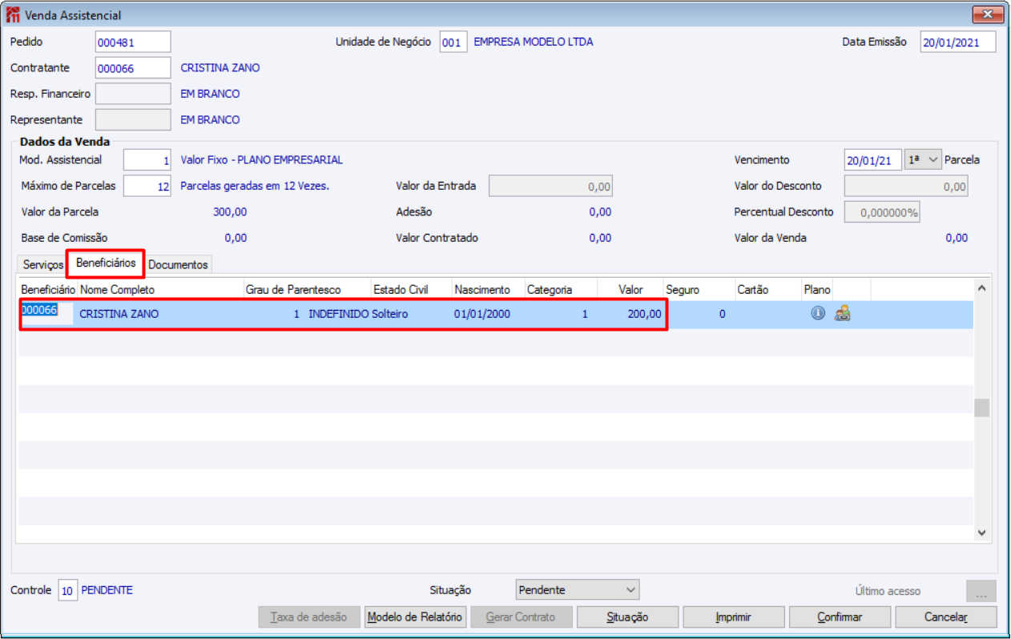This screenshot has width=1011, height=639.
Task: Click the Plano column header
Action: (817, 289)
